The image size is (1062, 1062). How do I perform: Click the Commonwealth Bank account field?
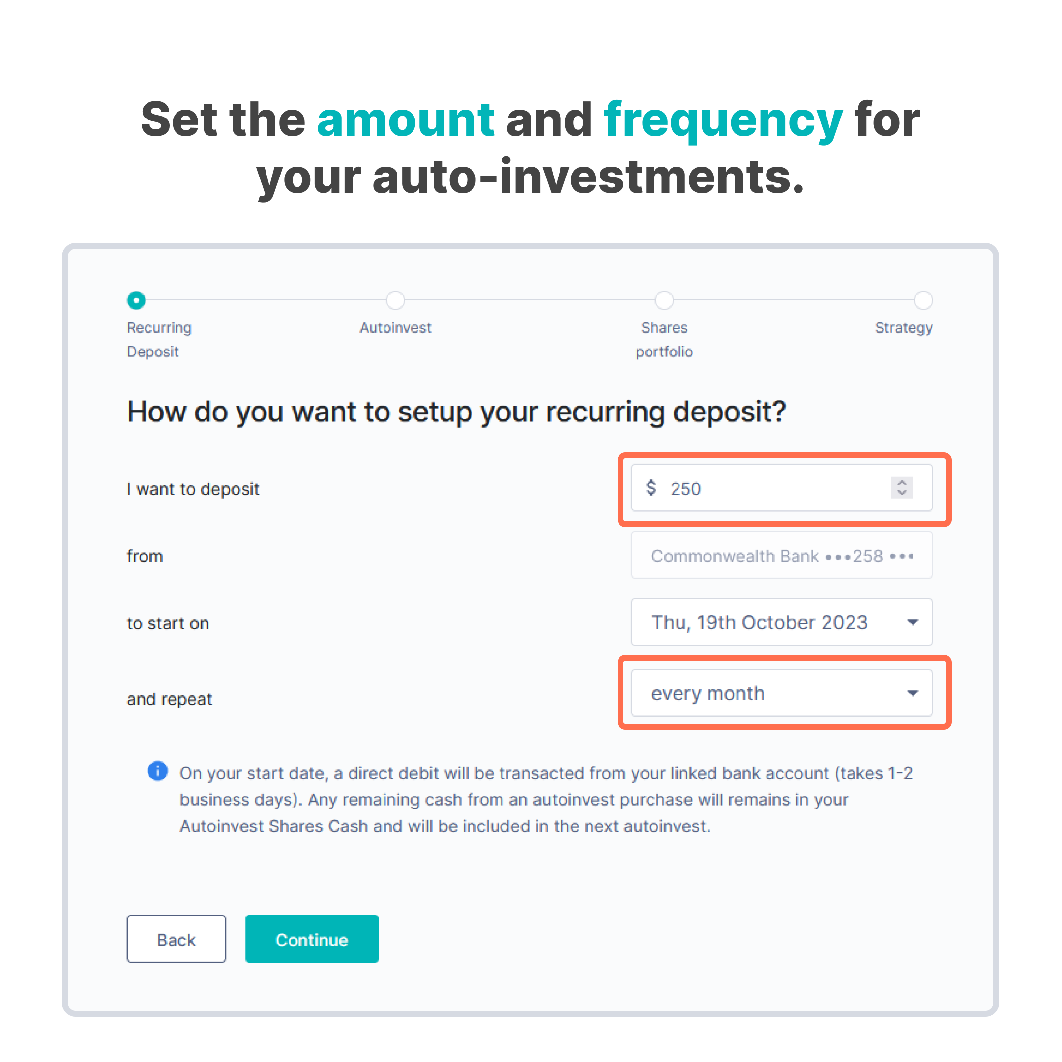click(782, 555)
